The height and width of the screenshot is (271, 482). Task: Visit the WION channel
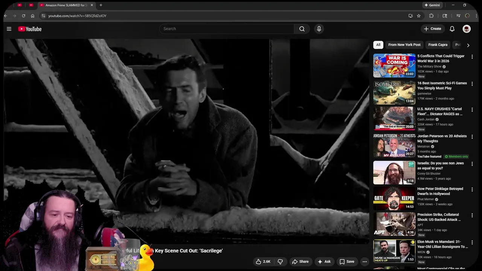tap(421, 252)
